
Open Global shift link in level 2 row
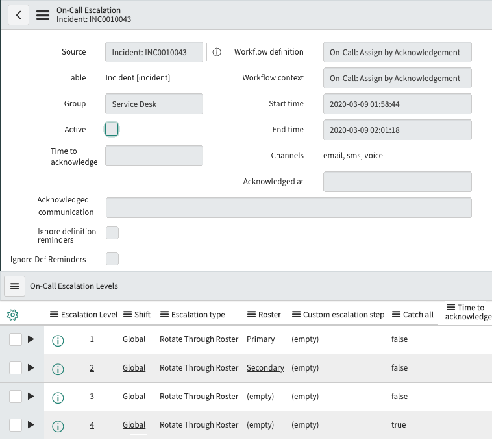click(134, 368)
